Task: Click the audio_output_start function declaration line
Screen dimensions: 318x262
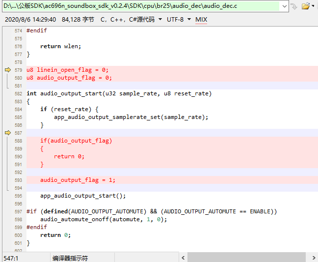Action: pyautogui.click(x=119, y=93)
